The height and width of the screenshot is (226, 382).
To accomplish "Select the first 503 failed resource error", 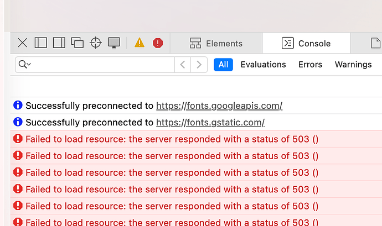I will tap(196, 139).
